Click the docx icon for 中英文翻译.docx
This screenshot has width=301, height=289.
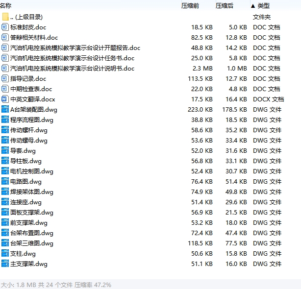[5, 99]
